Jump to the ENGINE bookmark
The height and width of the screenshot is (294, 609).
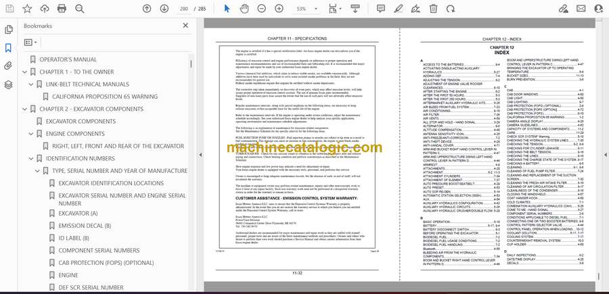click(68, 275)
